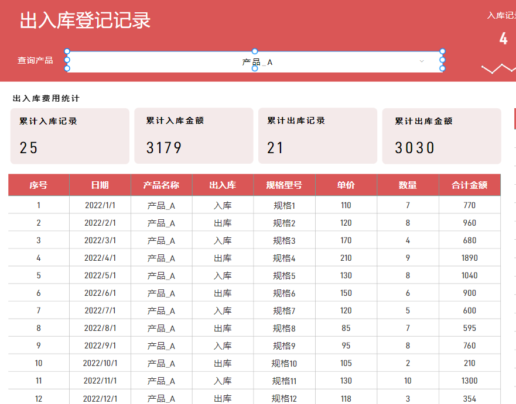Click the 累计出库金额 card showing 3030
Image resolution: width=516 pixels, height=404 pixels.
(x=442, y=136)
